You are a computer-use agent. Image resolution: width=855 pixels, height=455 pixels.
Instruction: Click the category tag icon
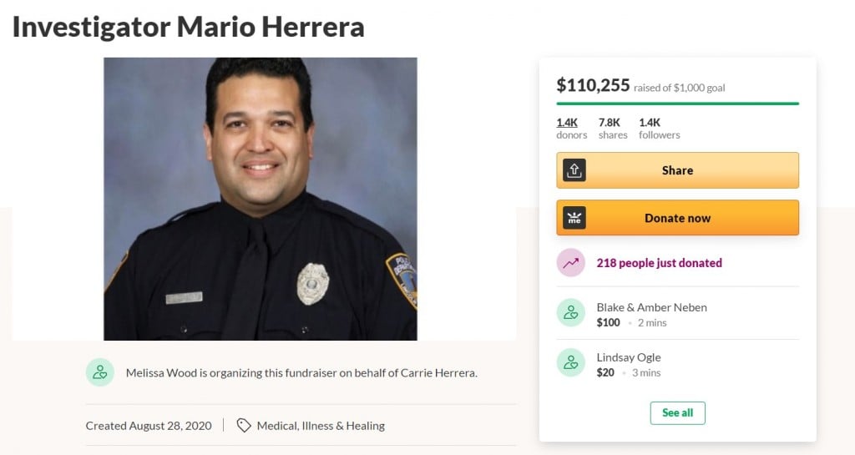click(x=244, y=426)
